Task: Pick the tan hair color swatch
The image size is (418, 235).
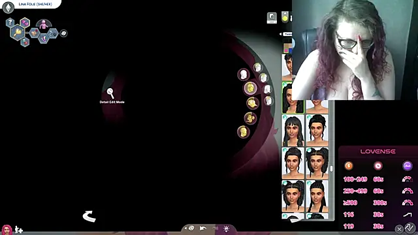Action: [287, 46]
